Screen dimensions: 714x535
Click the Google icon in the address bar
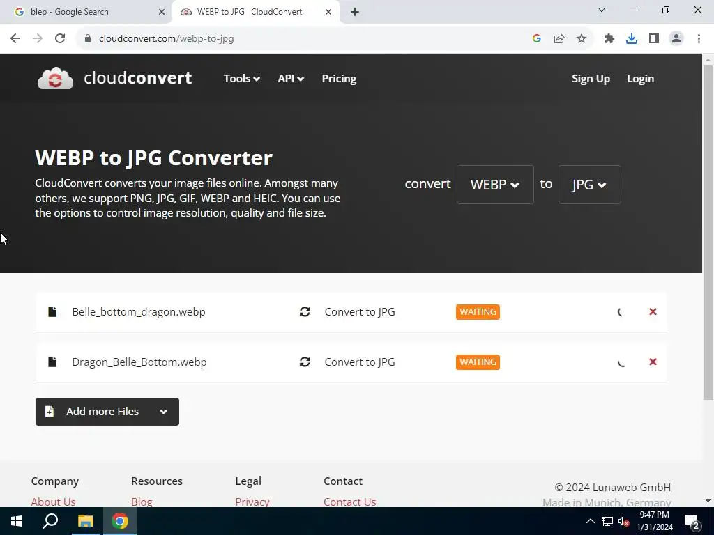(x=537, y=39)
